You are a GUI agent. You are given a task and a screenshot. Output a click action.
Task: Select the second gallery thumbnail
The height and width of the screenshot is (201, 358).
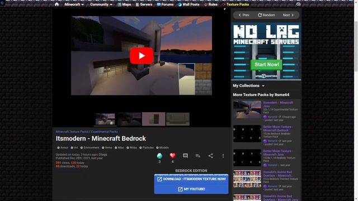pyautogui.click(x=129, y=119)
